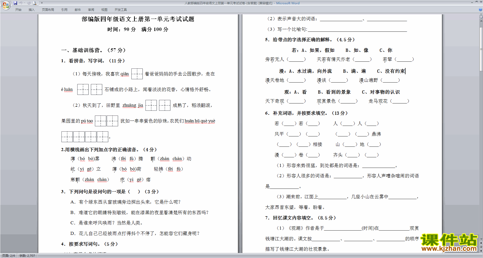Open the 邮件 ribbon tab
The height and width of the screenshot is (258, 483).
[x=77, y=10]
